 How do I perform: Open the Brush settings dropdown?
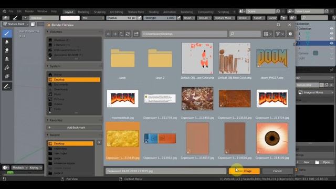[189, 18]
